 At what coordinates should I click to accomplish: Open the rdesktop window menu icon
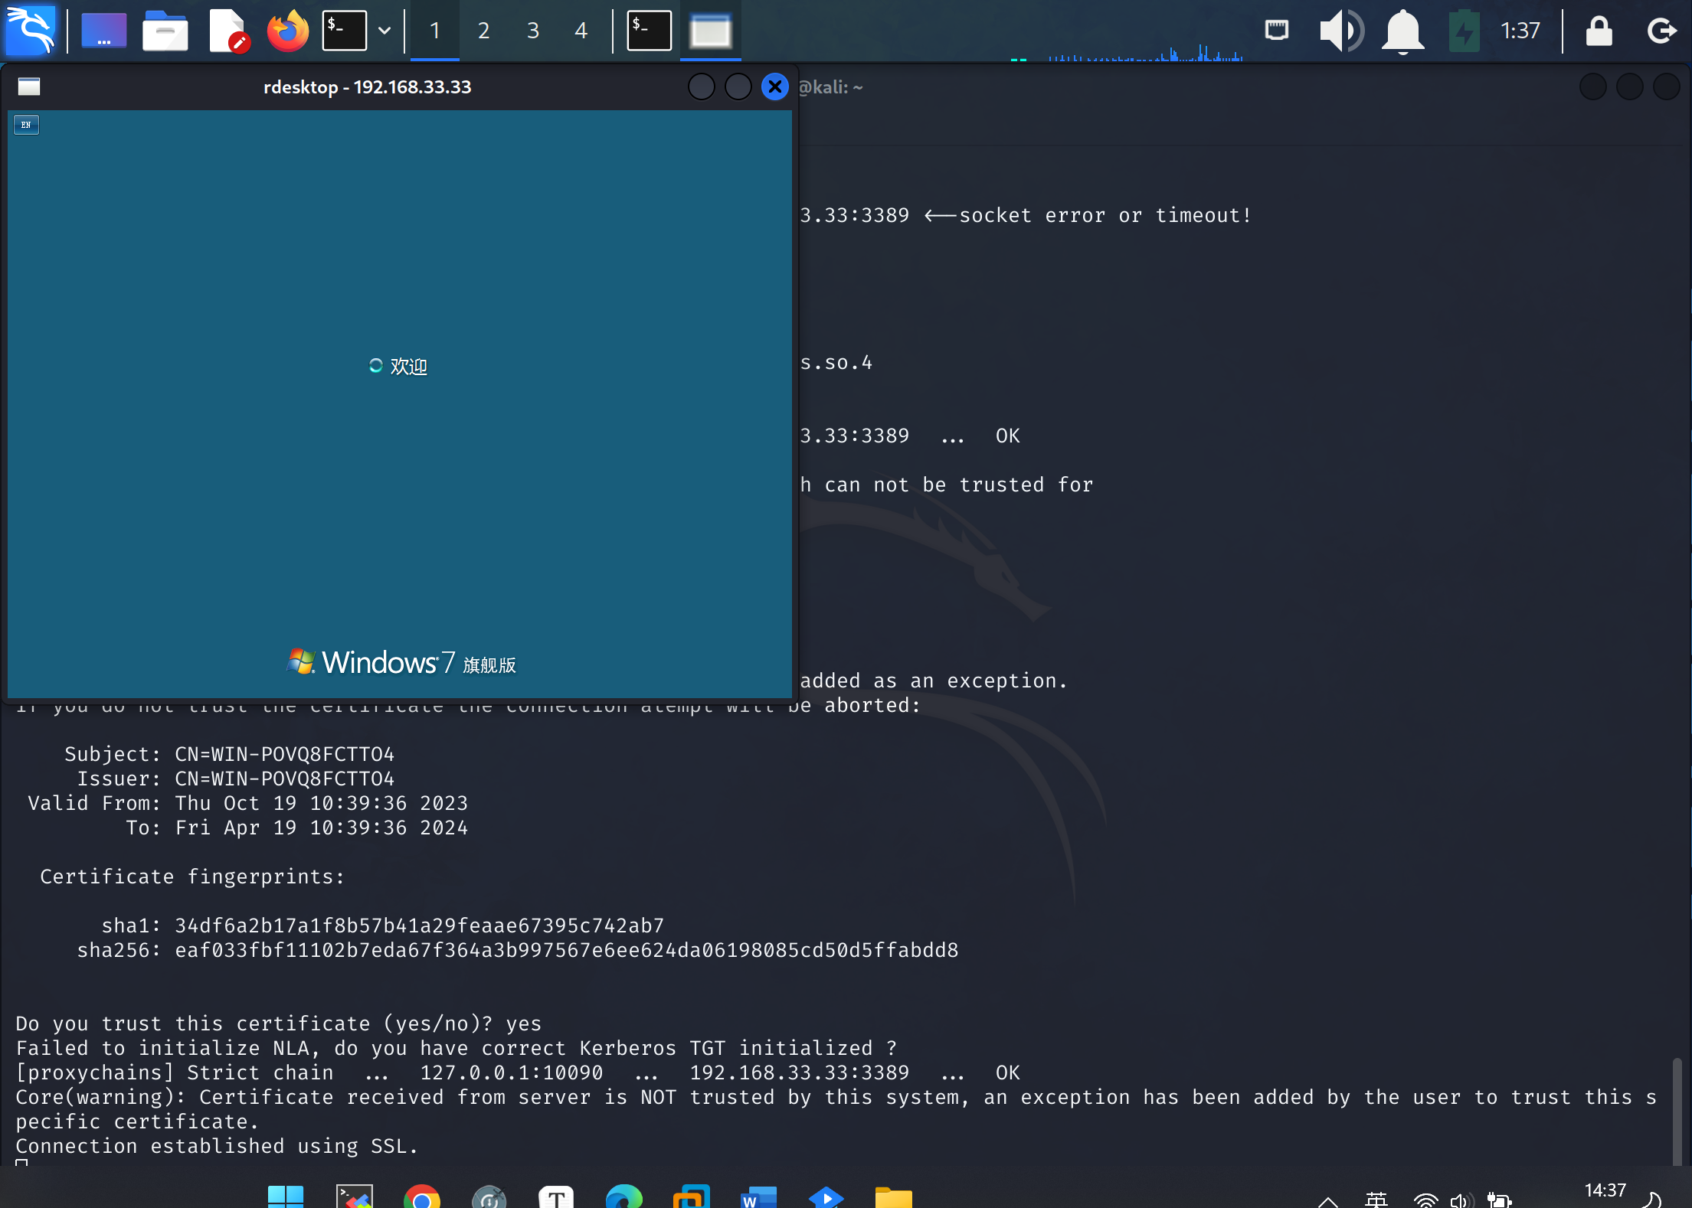[29, 87]
